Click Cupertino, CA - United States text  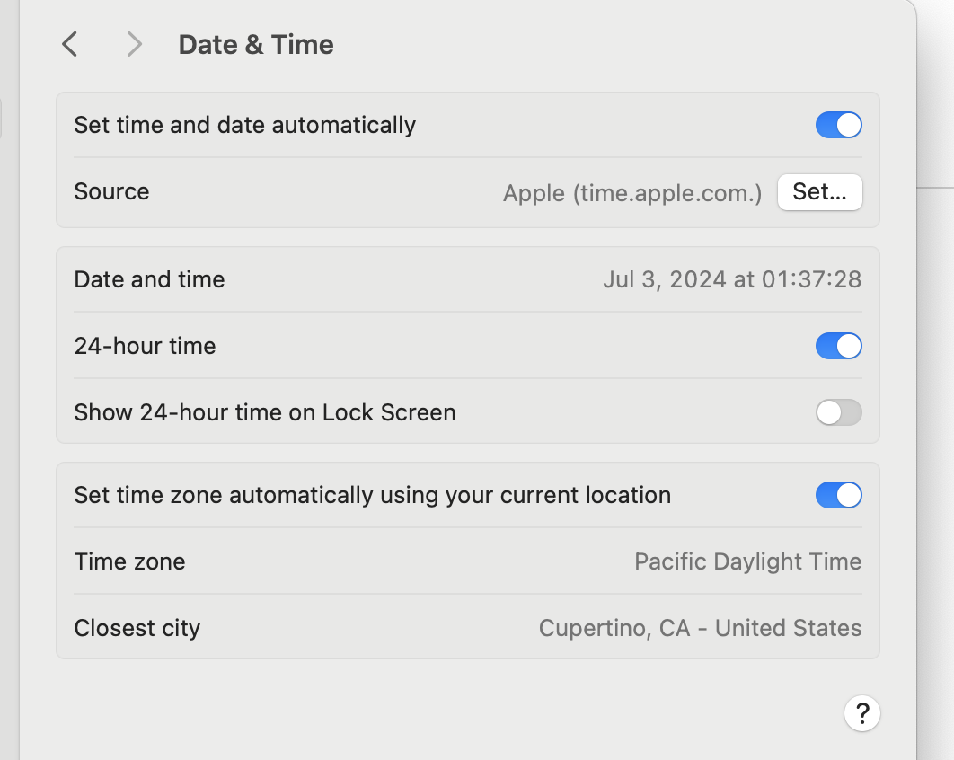tap(700, 627)
